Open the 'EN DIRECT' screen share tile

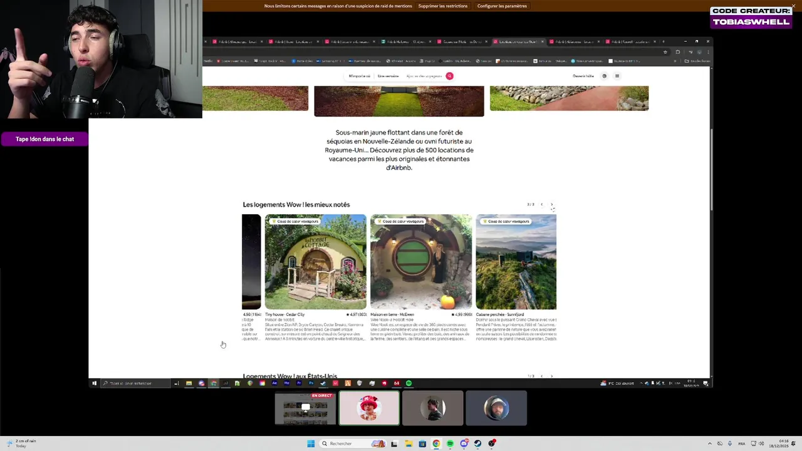point(305,408)
